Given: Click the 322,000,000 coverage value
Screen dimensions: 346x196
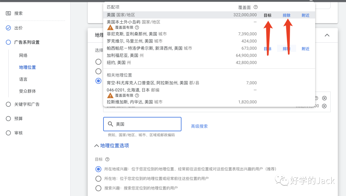Looking at the screenshot, I should pos(245,15).
